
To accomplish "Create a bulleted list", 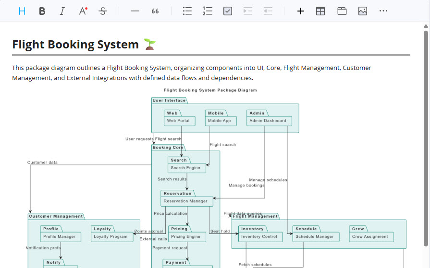I will point(187,11).
